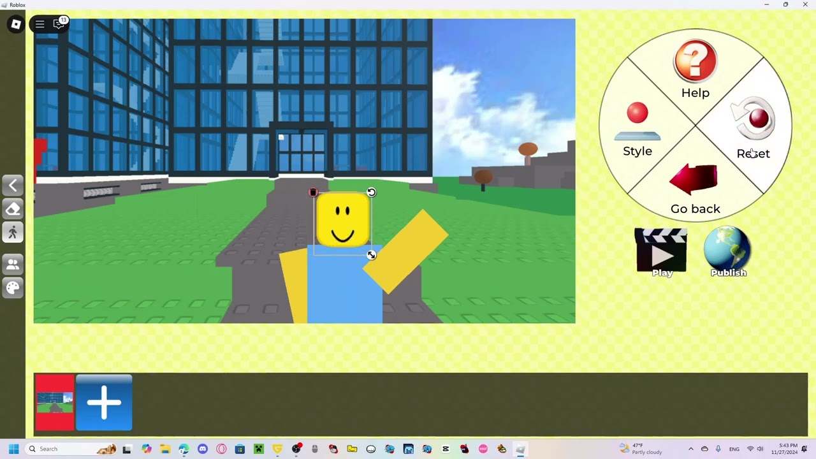Viewport: 816px width, 459px height.
Task: Launch Opera GX from the taskbar
Action: pyautogui.click(x=221, y=449)
